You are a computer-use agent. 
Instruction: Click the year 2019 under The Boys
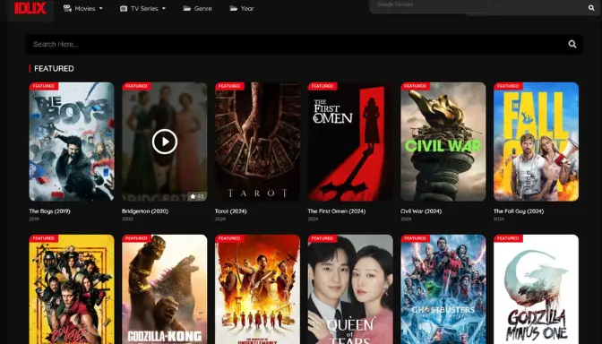34,219
